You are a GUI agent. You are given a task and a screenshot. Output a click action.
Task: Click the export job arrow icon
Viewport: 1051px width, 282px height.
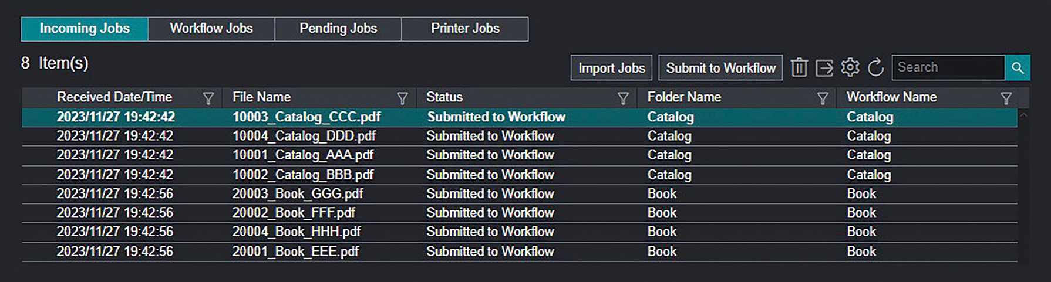point(824,68)
